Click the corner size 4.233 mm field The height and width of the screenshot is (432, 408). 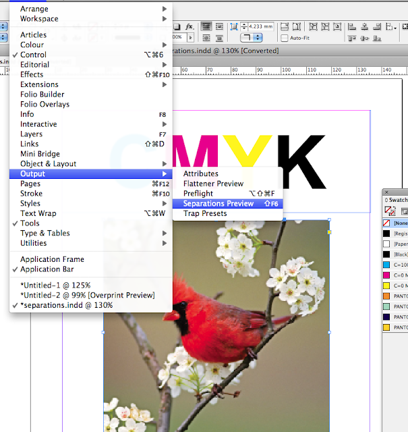click(x=261, y=26)
